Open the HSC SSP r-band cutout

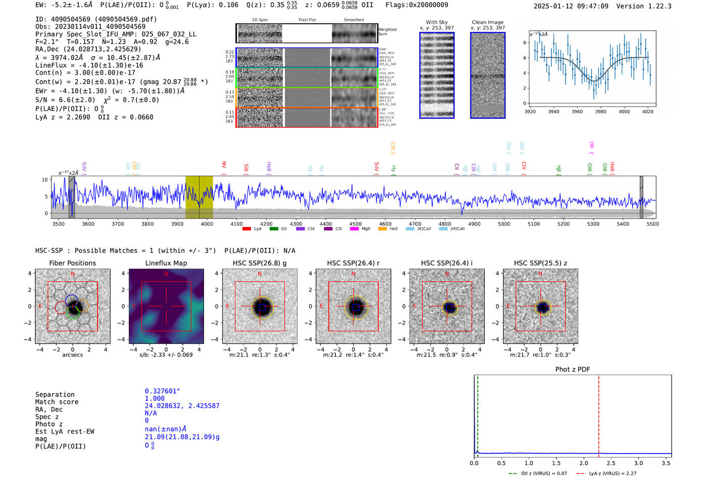pyautogui.click(x=353, y=306)
